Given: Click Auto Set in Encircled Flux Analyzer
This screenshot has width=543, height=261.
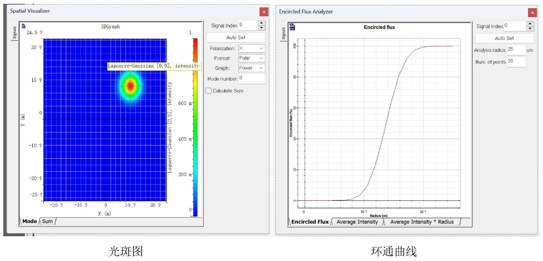Looking at the screenshot, I should 504,38.
